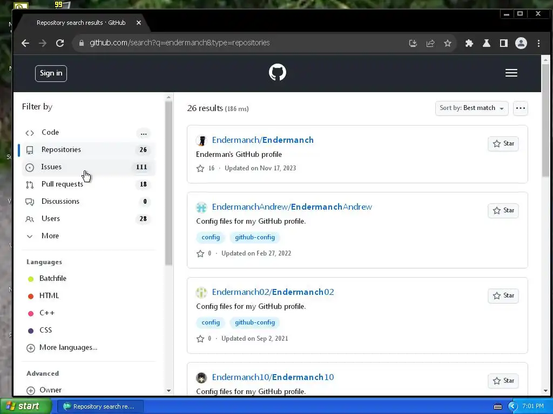
Task: Open the Endermanch/Endermanch repository link
Action: [x=263, y=140]
